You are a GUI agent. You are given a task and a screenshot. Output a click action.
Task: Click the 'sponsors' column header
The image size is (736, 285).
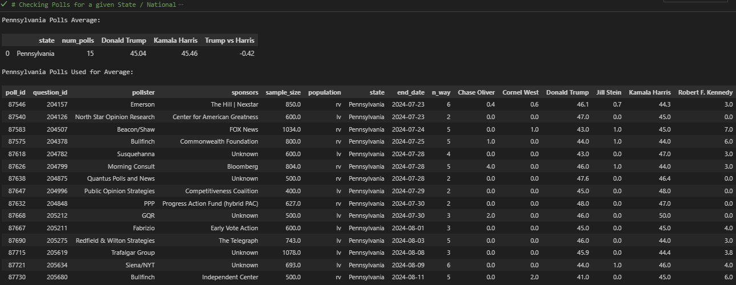pos(245,92)
